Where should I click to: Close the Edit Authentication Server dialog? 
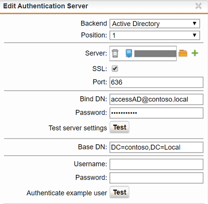pos(199,6)
